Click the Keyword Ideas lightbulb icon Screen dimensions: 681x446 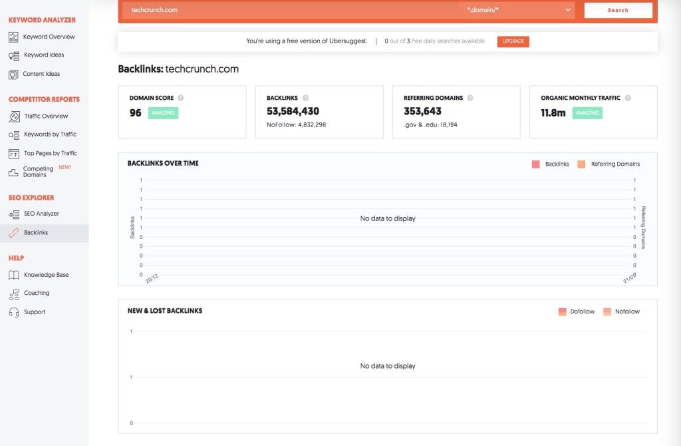(x=14, y=56)
